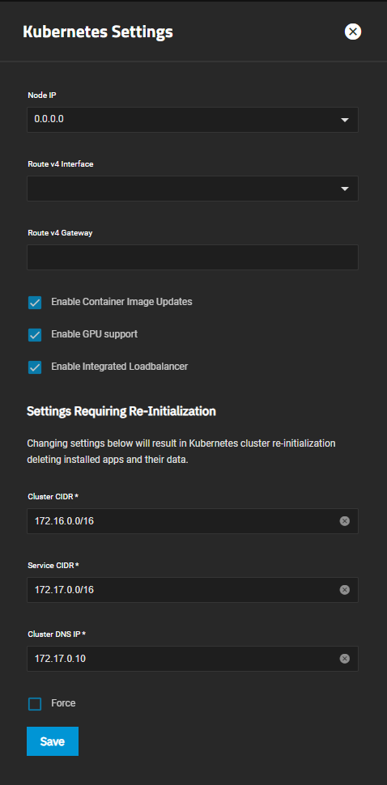Clear the Service CIDR value using its X icon
The height and width of the screenshot is (785, 387).
(x=344, y=590)
